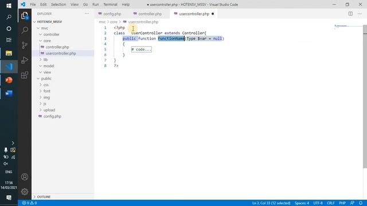Image resolution: width=367 pixels, height=206 pixels.
Task: Open the Run menu
Action: (x=96, y=5)
